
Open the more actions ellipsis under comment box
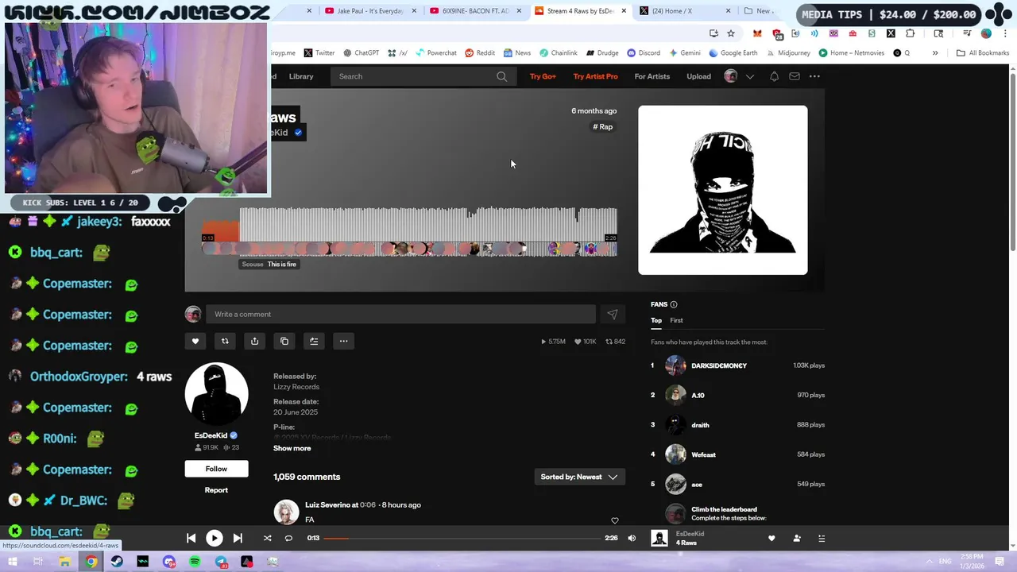tap(343, 341)
